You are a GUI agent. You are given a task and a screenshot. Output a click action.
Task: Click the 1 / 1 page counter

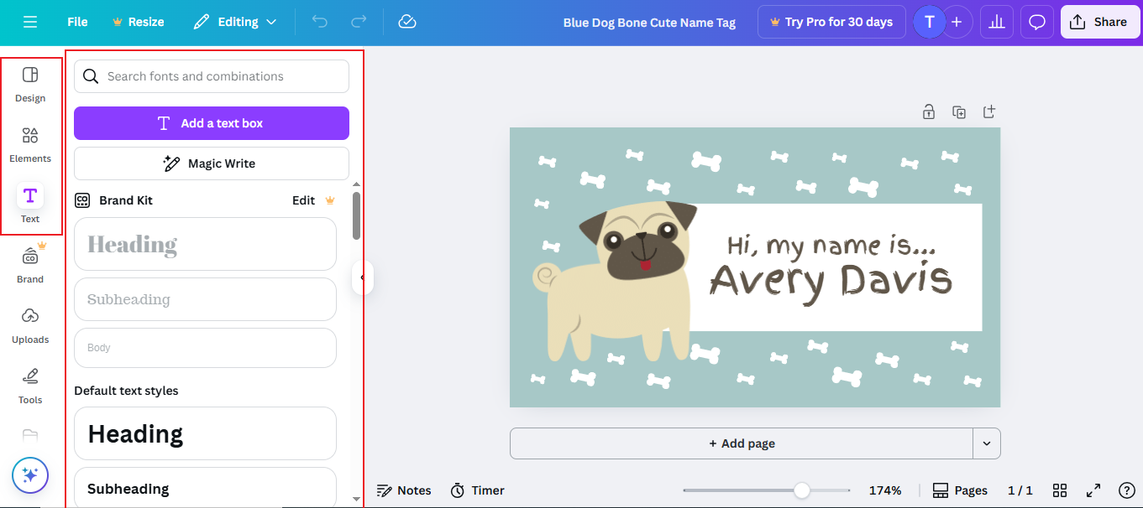click(x=1020, y=490)
